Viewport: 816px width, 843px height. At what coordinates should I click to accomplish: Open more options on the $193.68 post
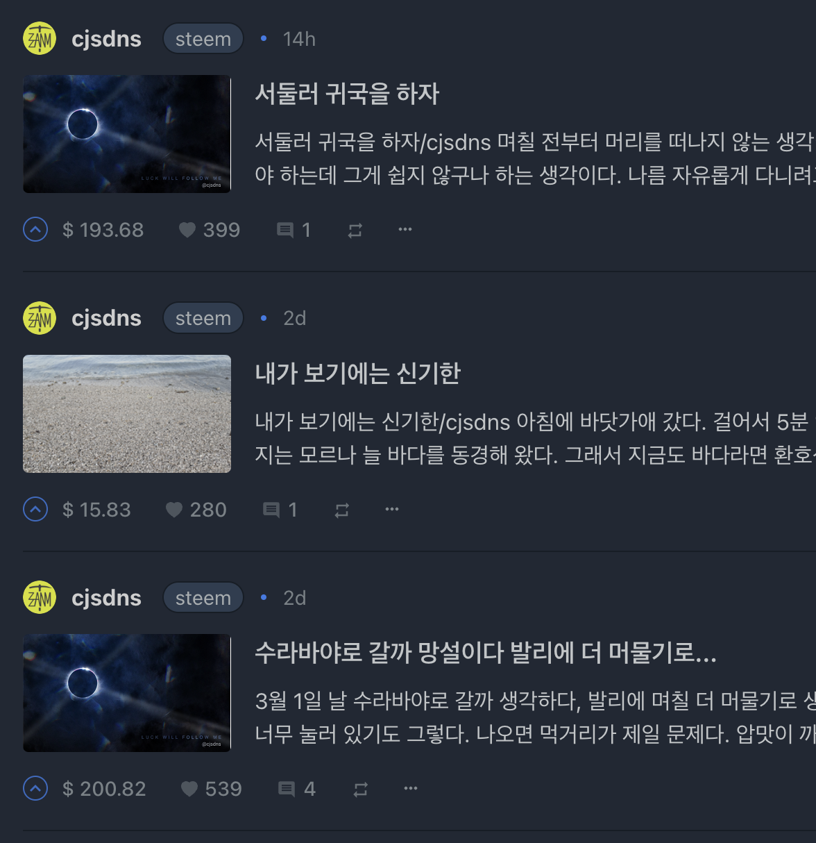(405, 229)
